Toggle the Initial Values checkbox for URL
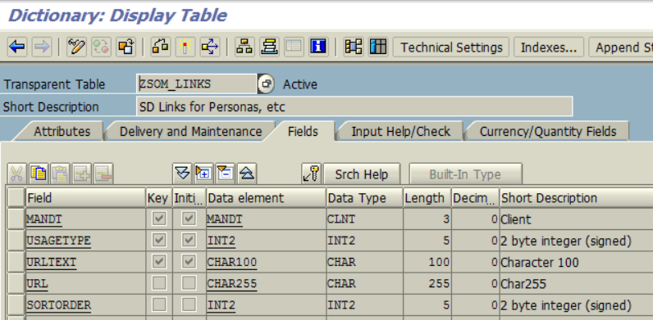Image resolution: width=653 pixels, height=320 pixels. [189, 283]
